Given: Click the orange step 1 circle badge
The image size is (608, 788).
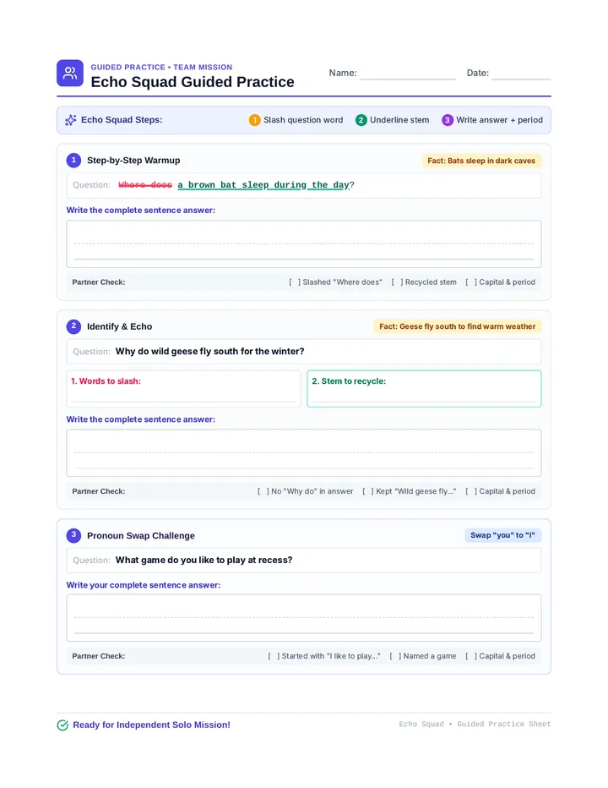Looking at the screenshot, I should pyautogui.click(x=254, y=120).
